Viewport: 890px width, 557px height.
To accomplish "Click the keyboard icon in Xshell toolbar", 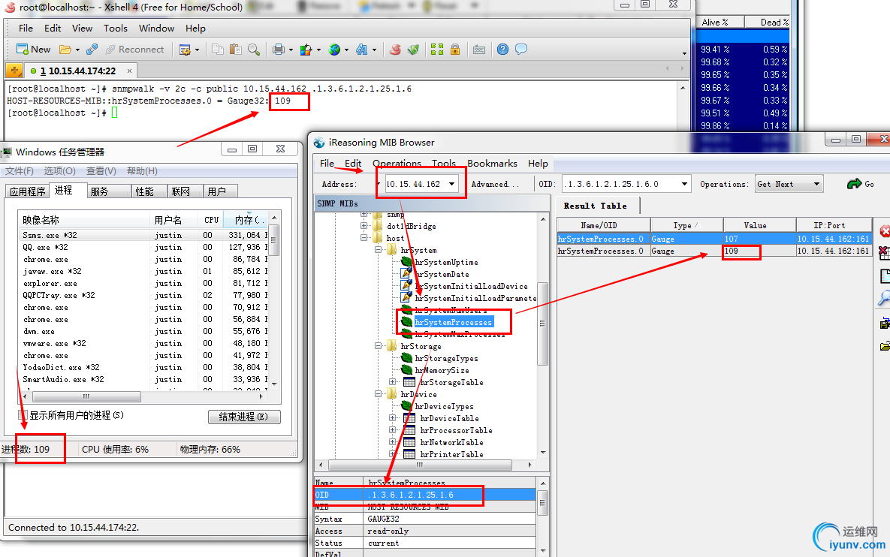I will [x=479, y=50].
